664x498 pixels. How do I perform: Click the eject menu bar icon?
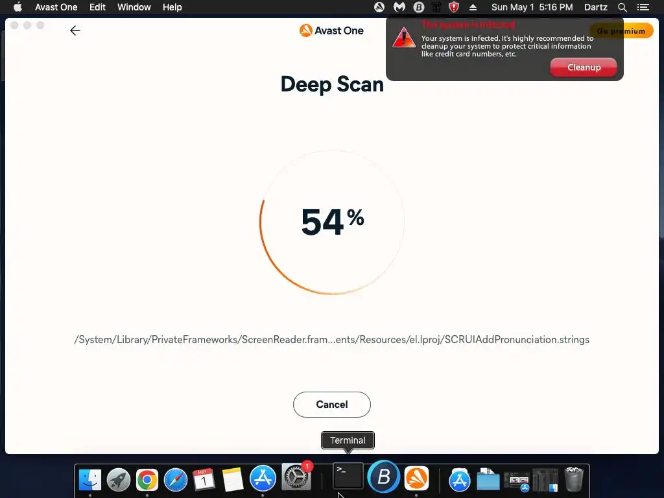pos(473,7)
